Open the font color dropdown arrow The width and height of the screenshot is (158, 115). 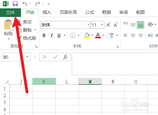coord(103,35)
